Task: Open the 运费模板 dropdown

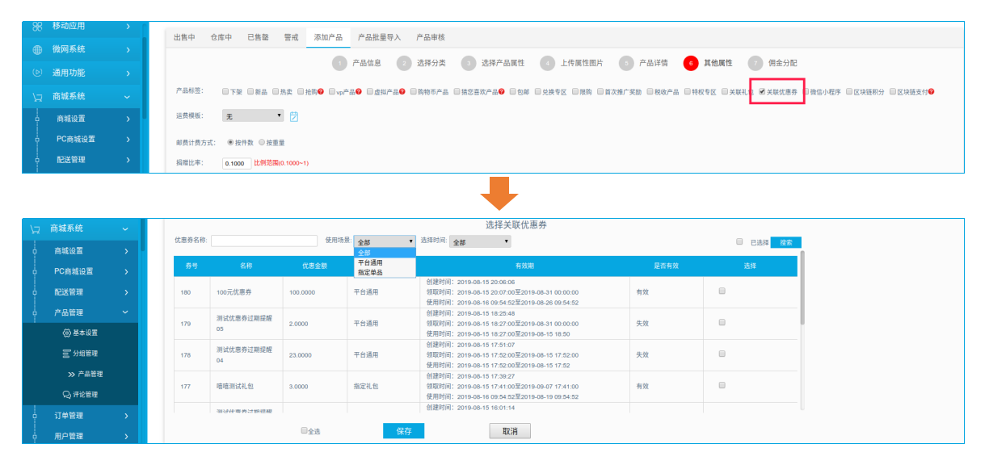Action: click(x=253, y=116)
